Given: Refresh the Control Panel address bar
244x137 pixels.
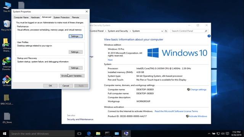Looking at the screenshot, I should click(166, 31).
